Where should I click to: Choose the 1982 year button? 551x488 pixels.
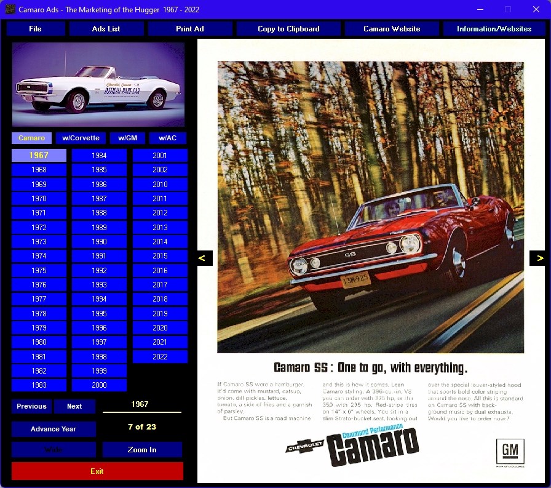(x=39, y=371)
